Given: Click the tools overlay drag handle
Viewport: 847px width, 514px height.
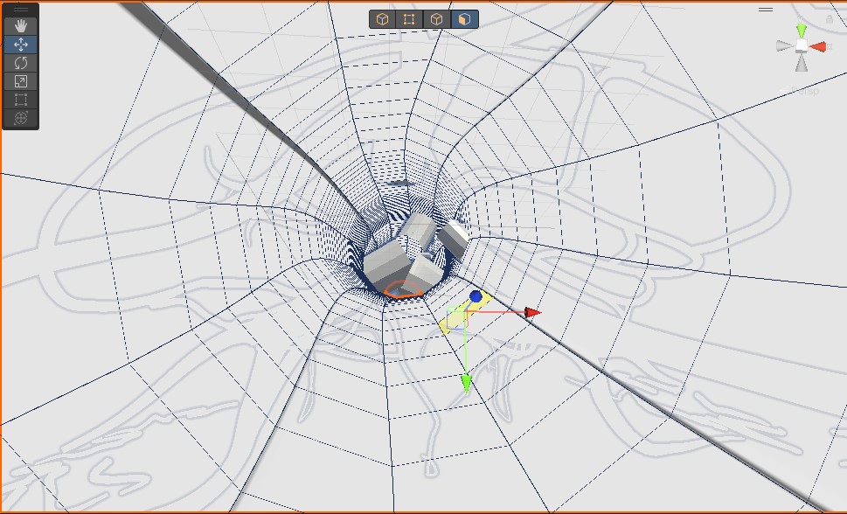Looking at the screenshot, I should point(21,10).
